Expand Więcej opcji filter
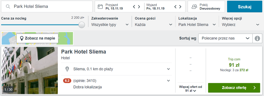Viewport: 264px width, 96px height. [x=241, y=25]
